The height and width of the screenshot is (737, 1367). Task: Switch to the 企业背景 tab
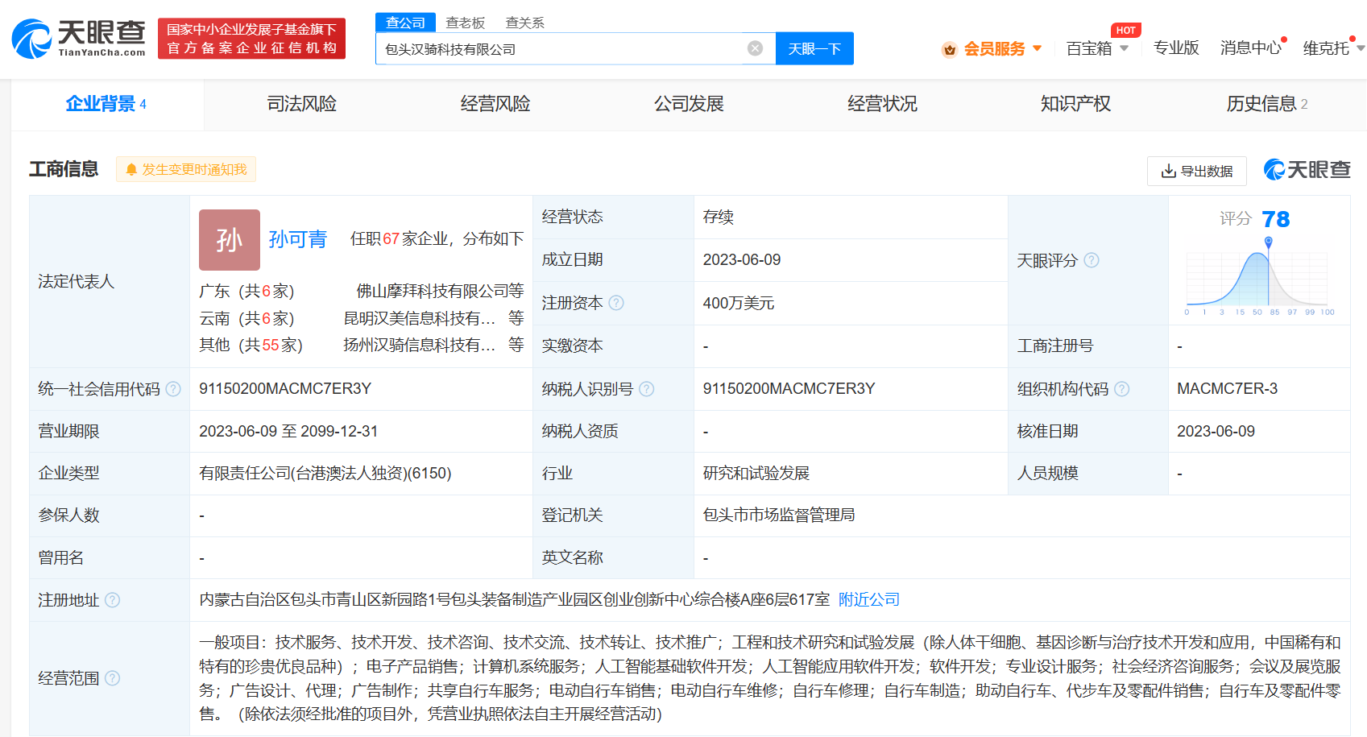106,104
